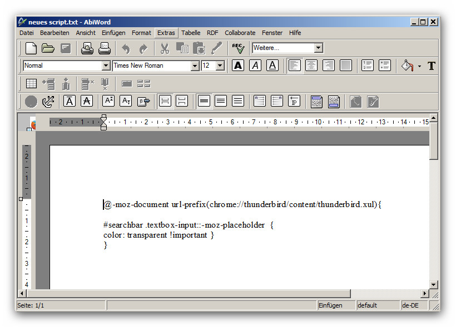Screen dimensions: 456x327
Task: Insert a table column with the column icon
Action: (66, 84)
